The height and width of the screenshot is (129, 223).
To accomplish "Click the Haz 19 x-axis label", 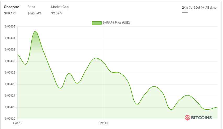I will [x=103, y=123].
